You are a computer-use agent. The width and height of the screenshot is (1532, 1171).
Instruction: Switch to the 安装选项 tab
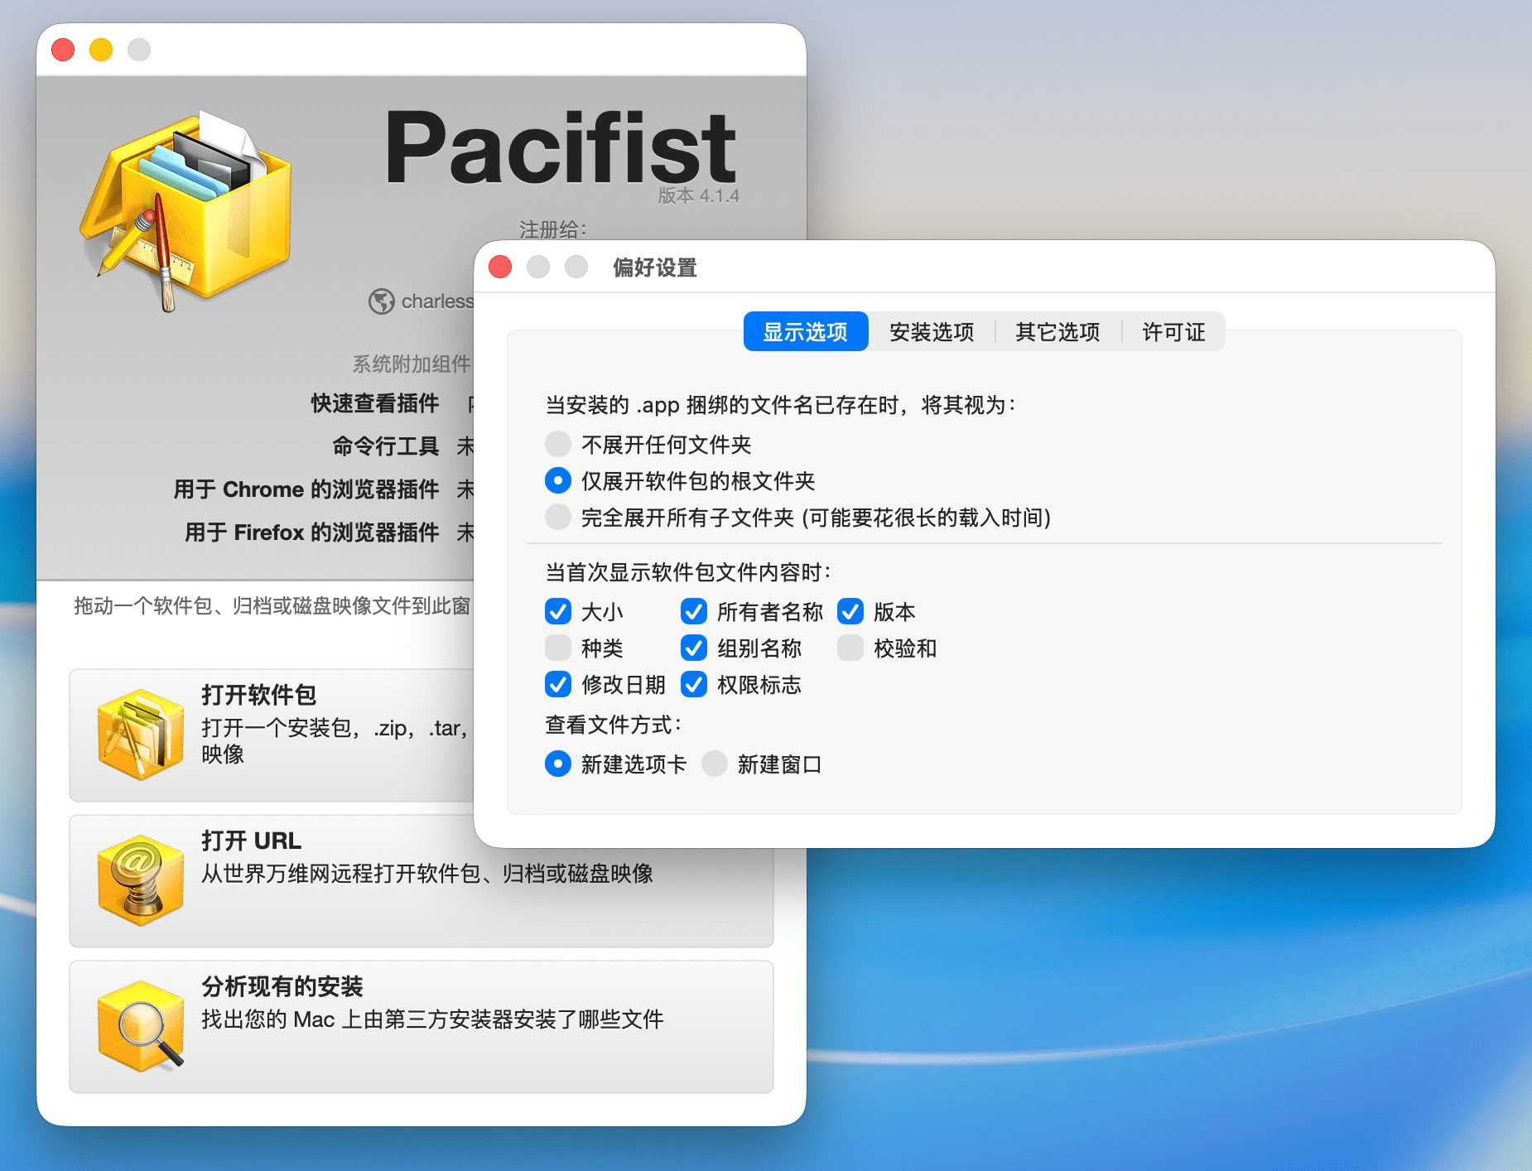click(x=931, y=332)
